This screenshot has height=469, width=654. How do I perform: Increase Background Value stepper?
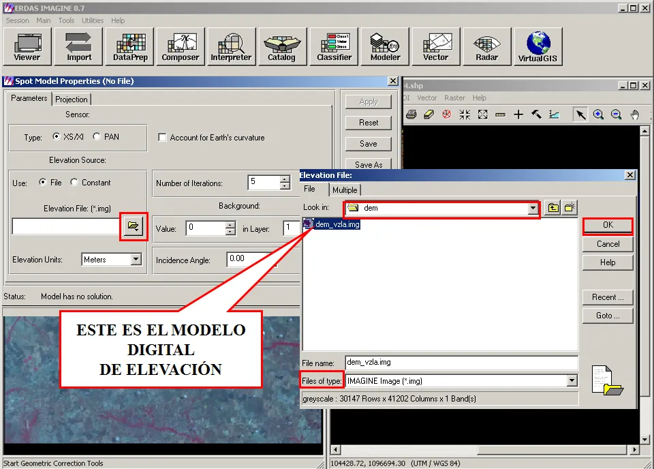click(230, 225)
